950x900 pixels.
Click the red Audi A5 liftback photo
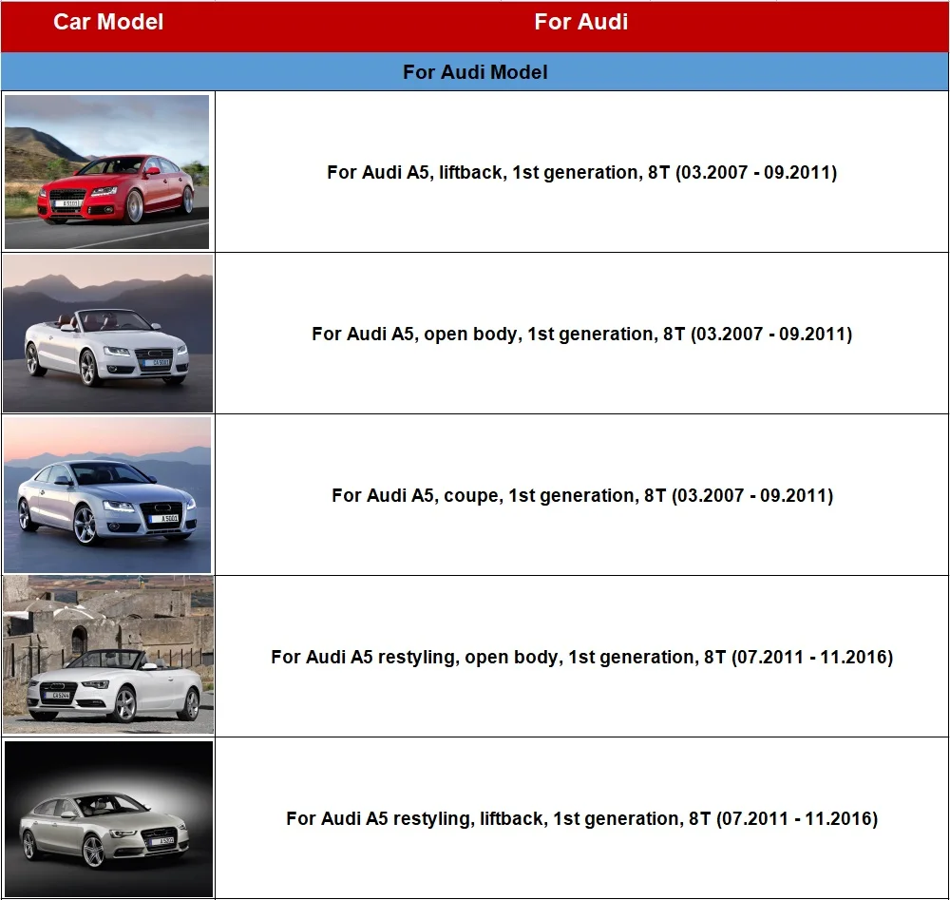107,171
